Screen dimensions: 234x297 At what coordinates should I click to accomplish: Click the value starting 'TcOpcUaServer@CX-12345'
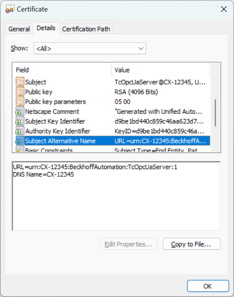click(x=160, y=82)
